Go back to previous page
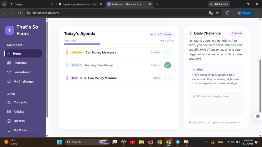 (x=5, y=13)
